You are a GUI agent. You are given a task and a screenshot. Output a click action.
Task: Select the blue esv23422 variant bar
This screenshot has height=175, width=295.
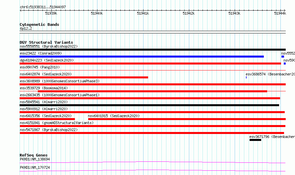[142, 57]
